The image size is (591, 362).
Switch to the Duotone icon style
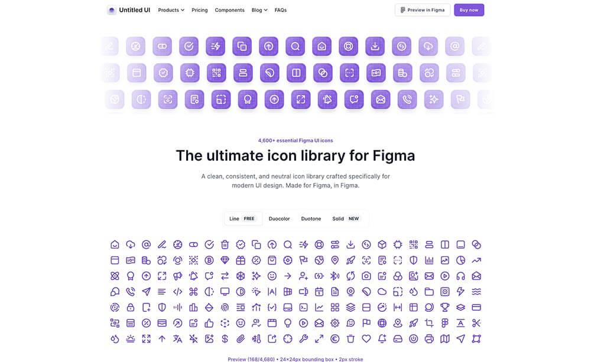point(311,218)
